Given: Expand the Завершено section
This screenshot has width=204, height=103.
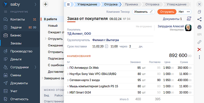Looking at the screenshot, I should (42, 78).
